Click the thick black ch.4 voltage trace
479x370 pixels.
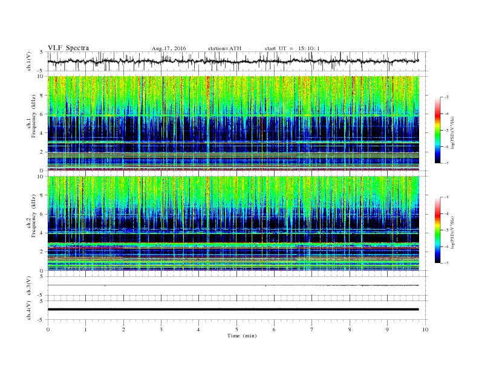click(x=233, y=310)
